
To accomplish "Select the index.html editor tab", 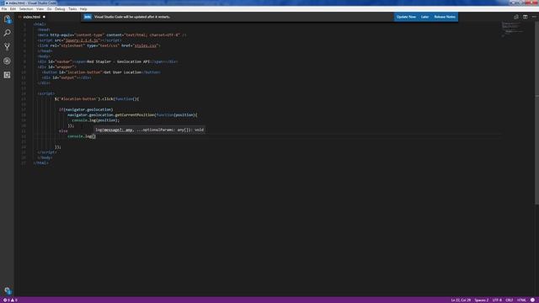I will tap(32, 17).
